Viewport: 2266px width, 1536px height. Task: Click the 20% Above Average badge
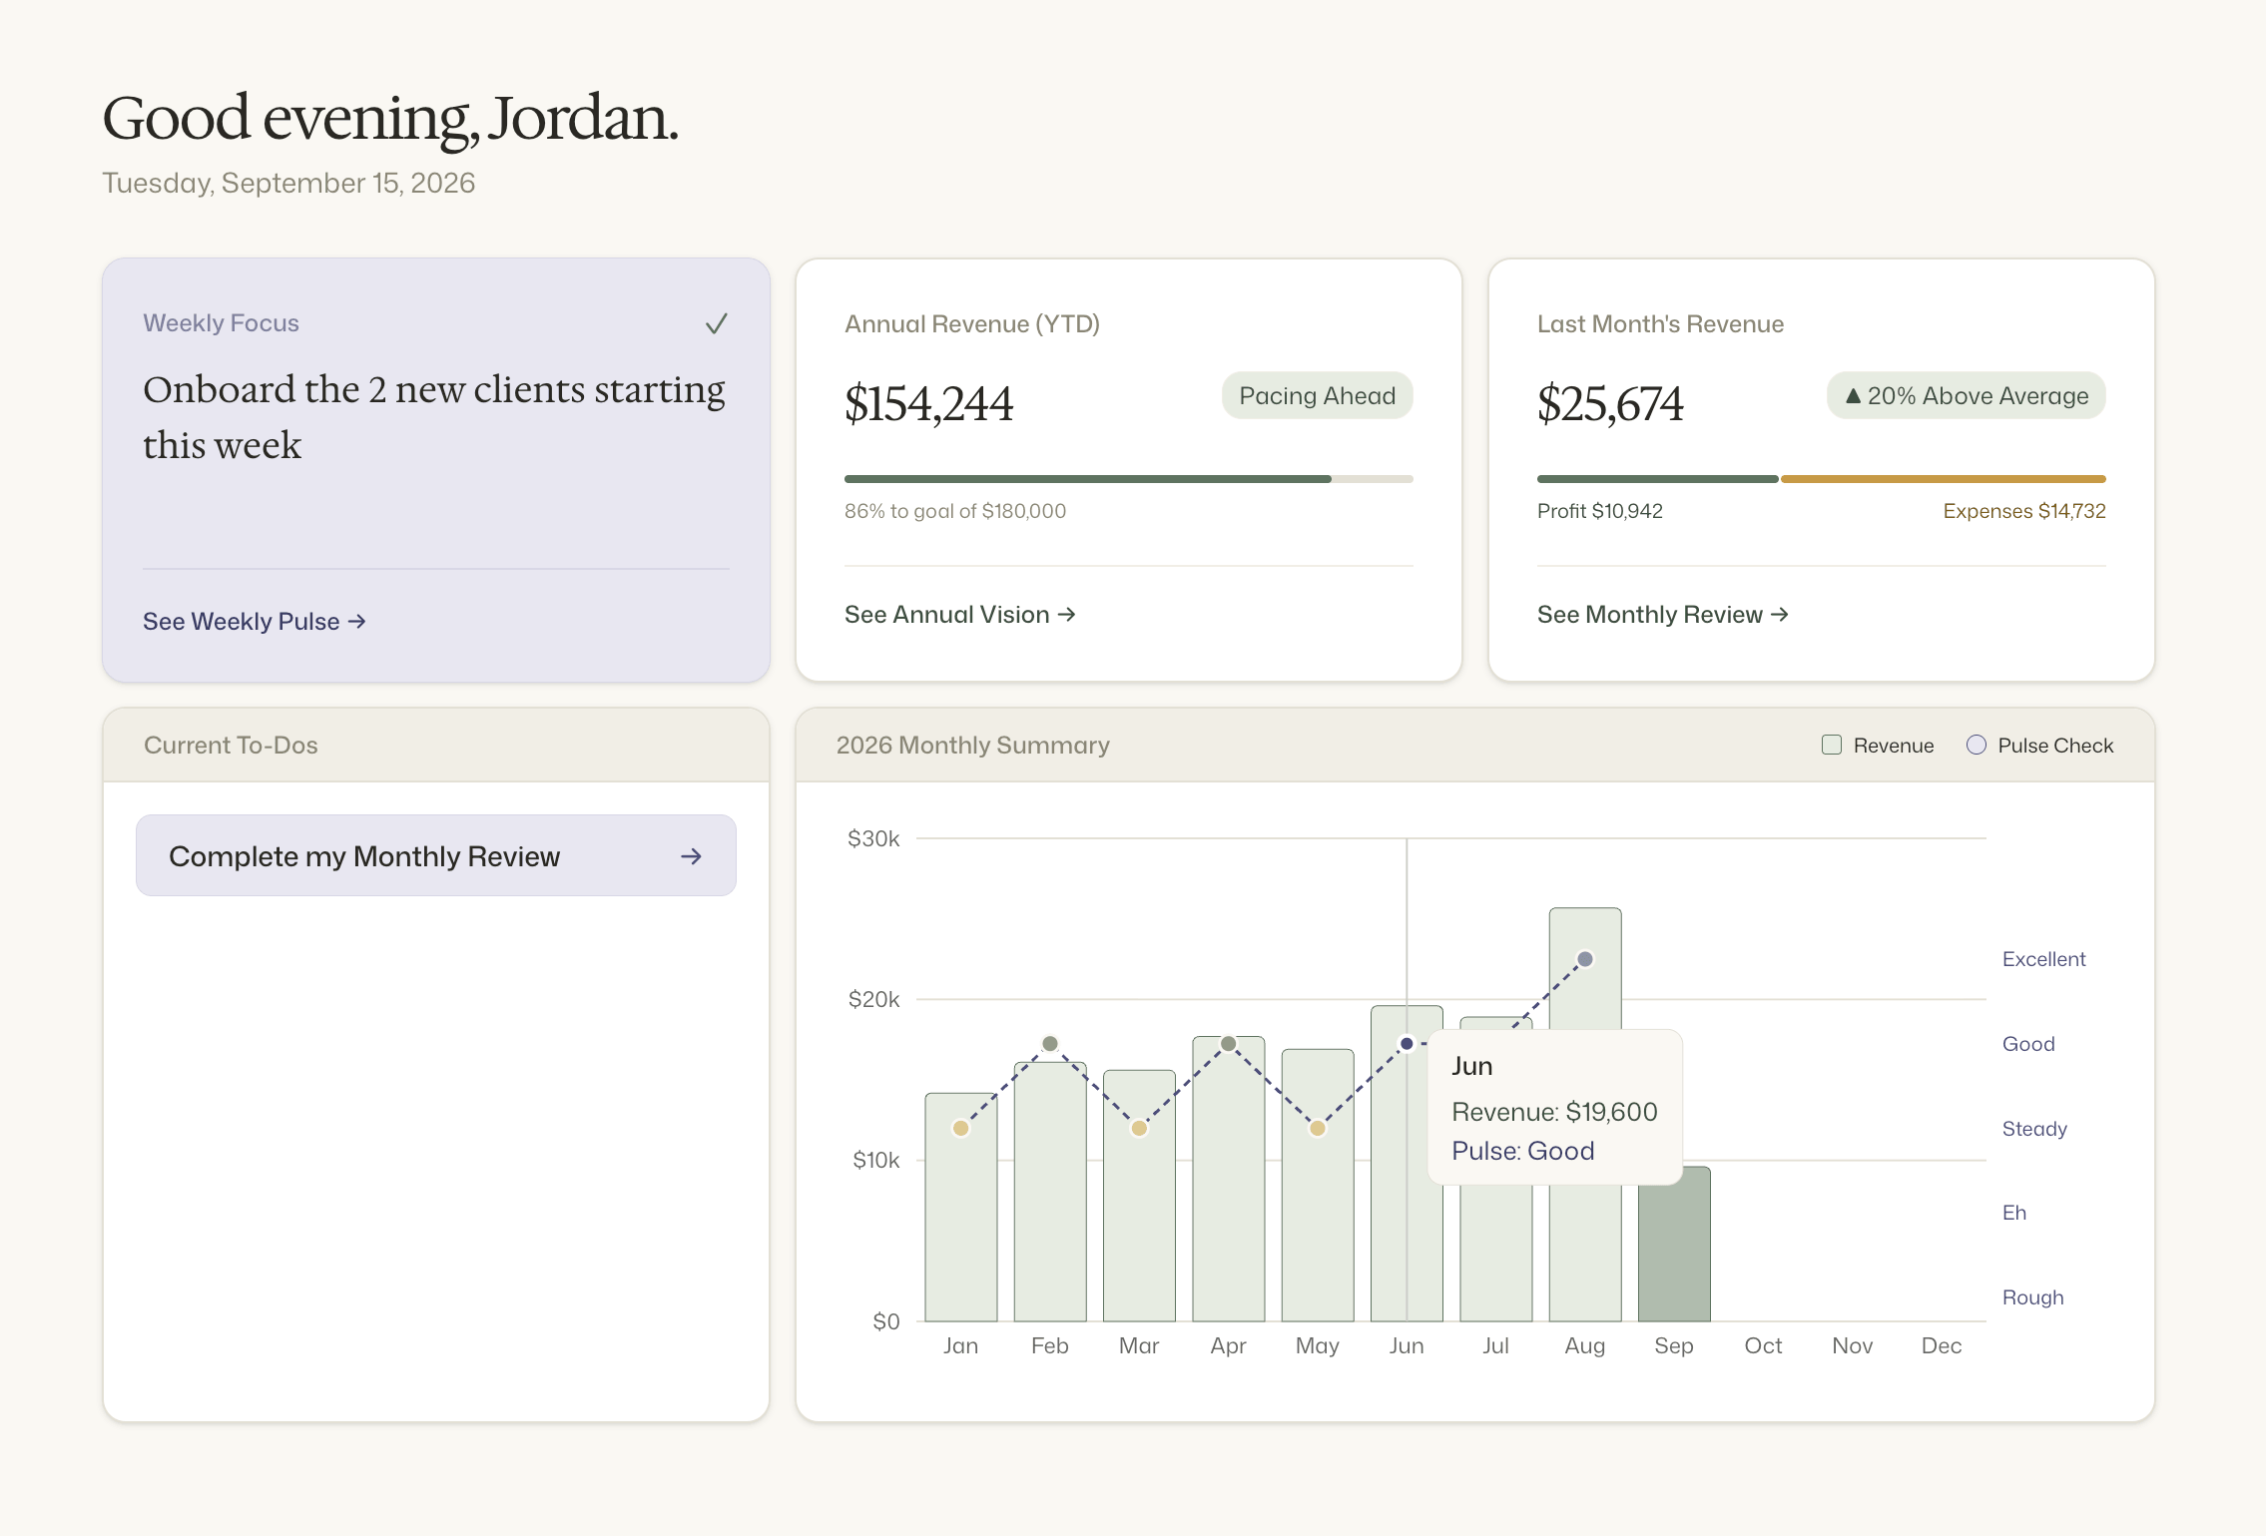tap(1966, 395)
